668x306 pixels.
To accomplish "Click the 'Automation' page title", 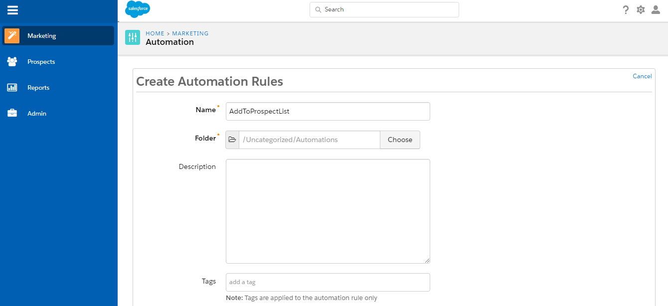I will [169, 42].
